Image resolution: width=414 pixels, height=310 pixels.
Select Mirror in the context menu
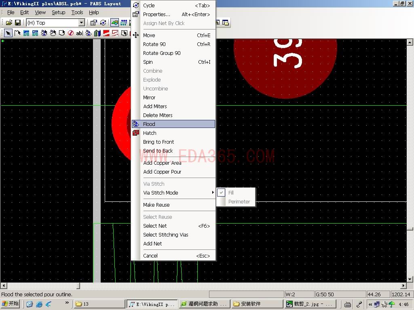click(x=173, y=98)
